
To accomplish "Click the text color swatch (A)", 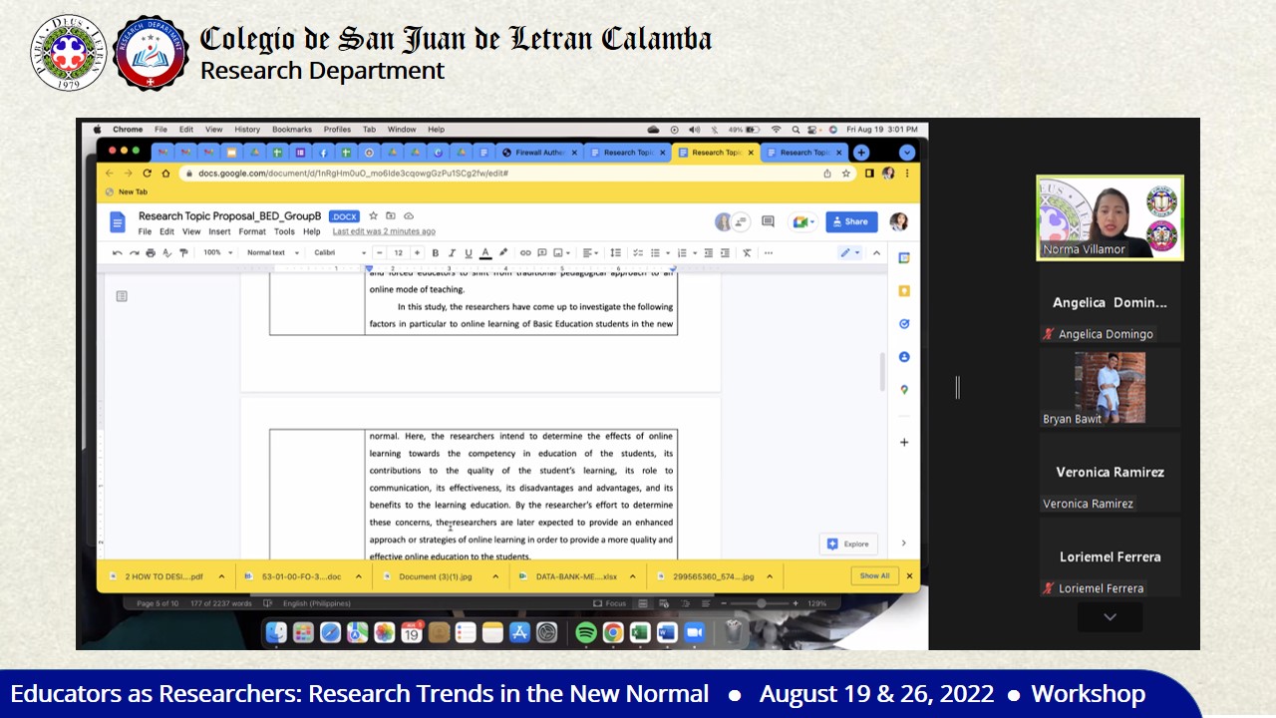I will 485,253.
